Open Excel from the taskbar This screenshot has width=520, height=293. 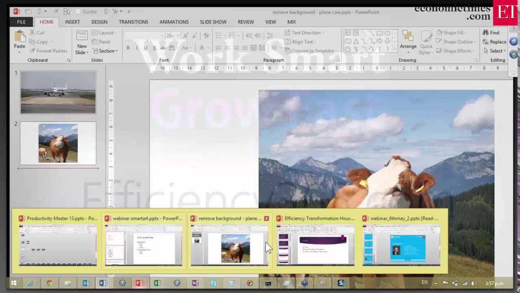[x=157, y=283]
